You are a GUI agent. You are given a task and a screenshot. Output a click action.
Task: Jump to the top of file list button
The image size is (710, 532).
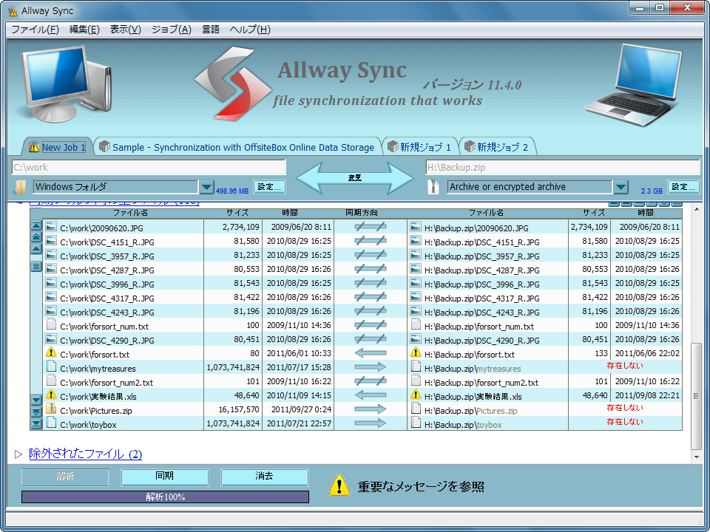36,225
